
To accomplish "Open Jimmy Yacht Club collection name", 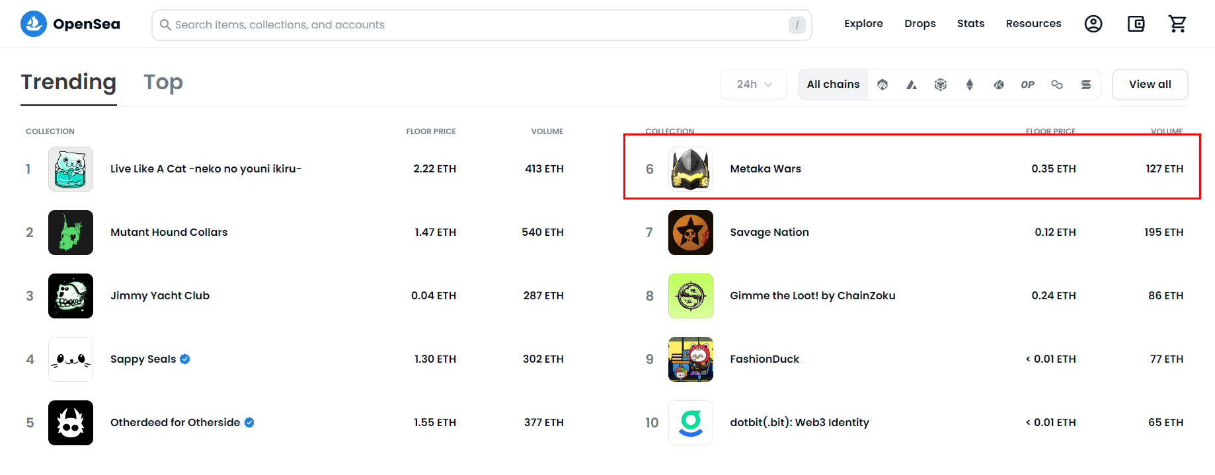I will tap(160, 296).
